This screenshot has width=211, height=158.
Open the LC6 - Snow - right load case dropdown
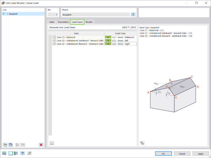(120, 44)
